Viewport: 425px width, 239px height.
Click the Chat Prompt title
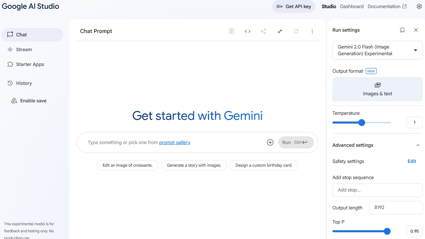96,31
